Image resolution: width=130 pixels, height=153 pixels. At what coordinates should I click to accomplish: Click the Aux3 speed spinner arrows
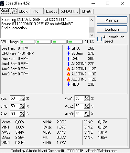pyautogui.click(x=87, y=114)
